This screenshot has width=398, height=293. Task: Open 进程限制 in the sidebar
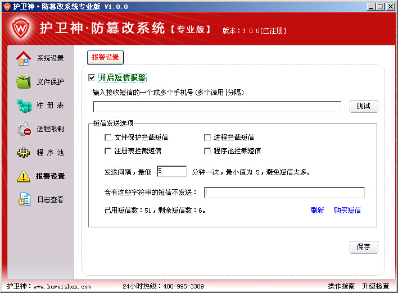(50, 129)
